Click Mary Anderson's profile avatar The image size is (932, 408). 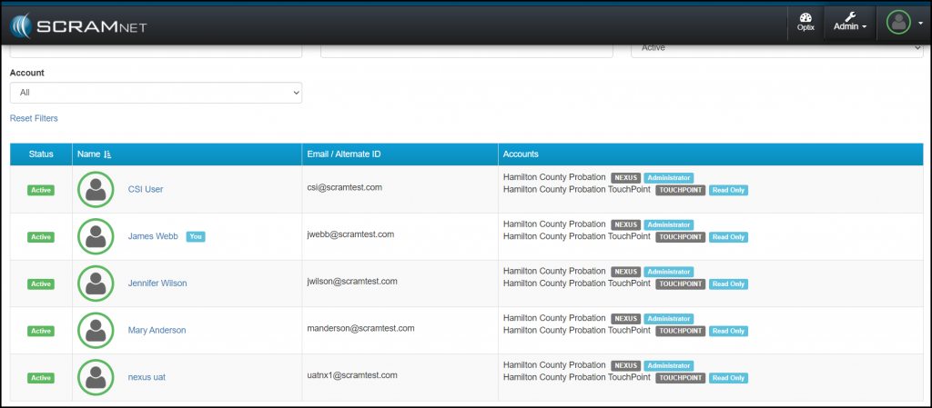[96, 330]
